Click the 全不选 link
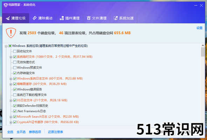The image size is (207, 140). [21, 132]
